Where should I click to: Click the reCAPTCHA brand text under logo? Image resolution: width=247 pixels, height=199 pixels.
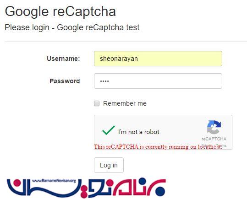point(214,139)
